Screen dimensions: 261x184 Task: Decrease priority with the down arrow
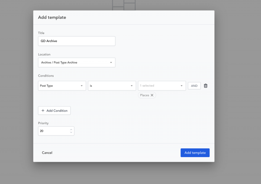click(x=71, y=133)
